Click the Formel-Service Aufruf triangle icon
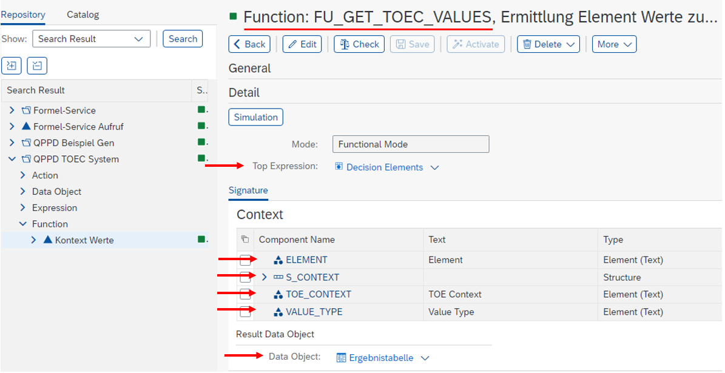725x373 pixels. pyautogui.click(x=26, y=127)
